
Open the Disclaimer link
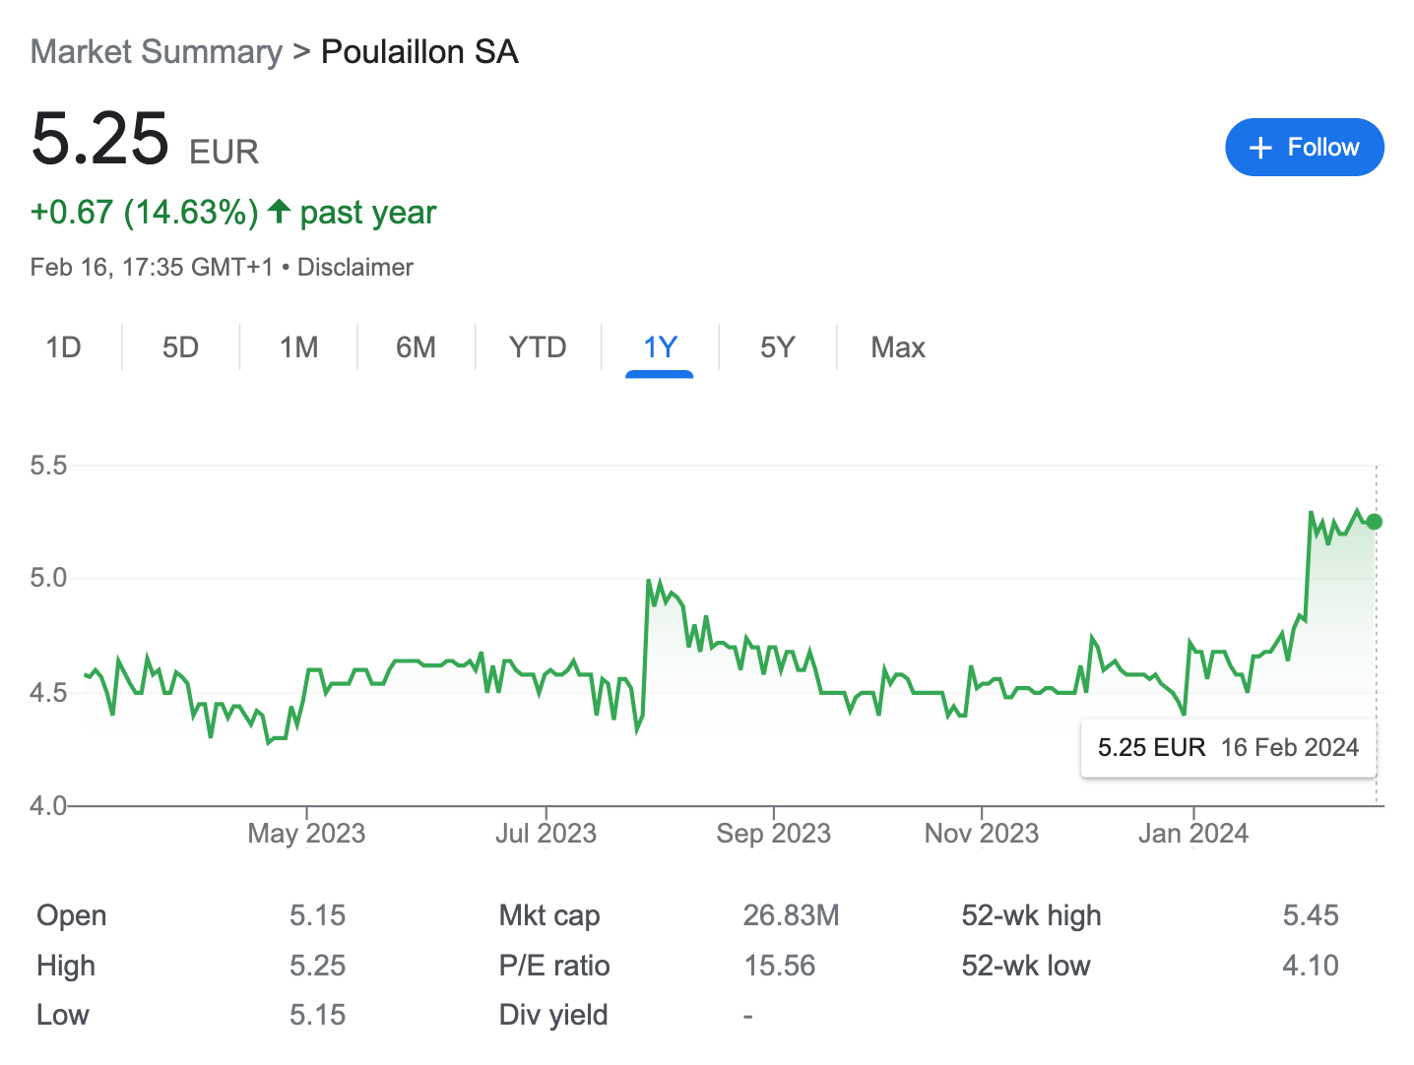(354, 268)
